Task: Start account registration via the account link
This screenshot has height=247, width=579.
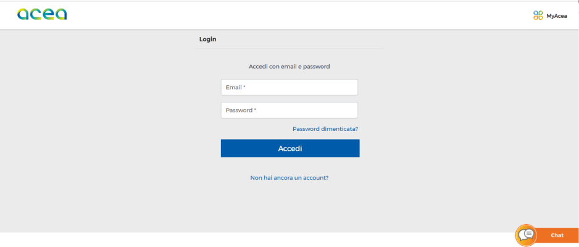Action: pos(289,178)
